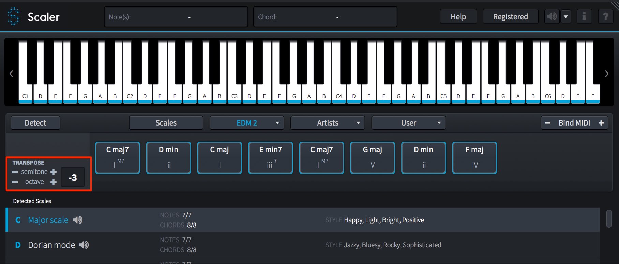Select the F maj chord pad
619x264 pixels.
(474, 158)
